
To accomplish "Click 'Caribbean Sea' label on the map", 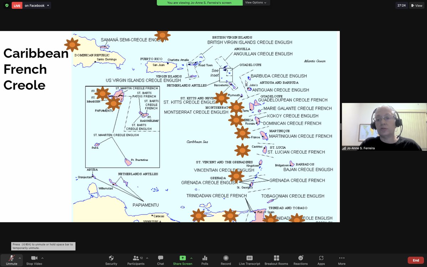I will [x=197, y=142].
